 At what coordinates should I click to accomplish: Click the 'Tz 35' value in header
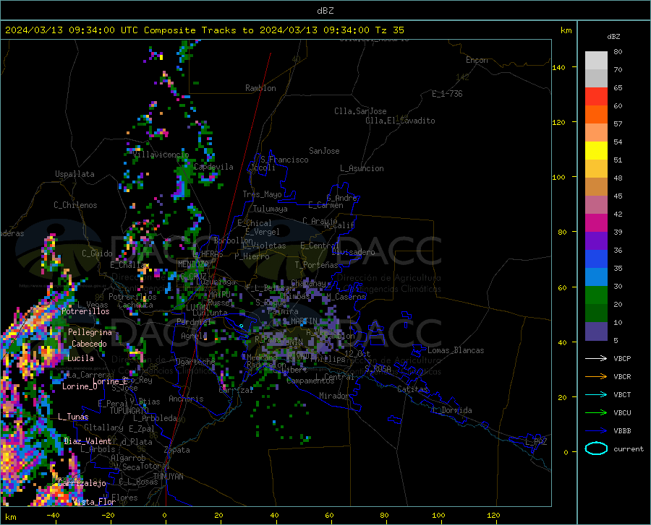389,30
